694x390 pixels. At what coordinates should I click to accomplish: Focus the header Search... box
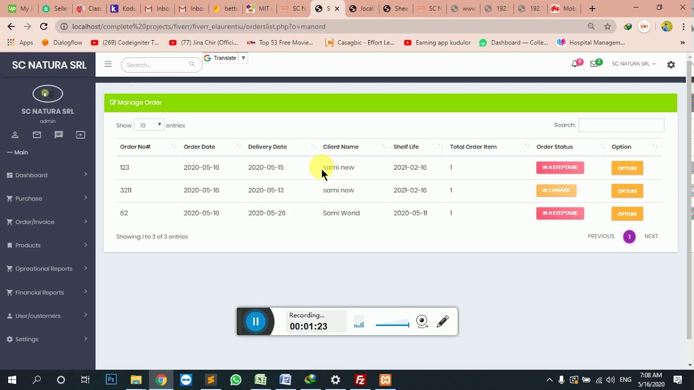pyautogui.click(x=161, y=64)
